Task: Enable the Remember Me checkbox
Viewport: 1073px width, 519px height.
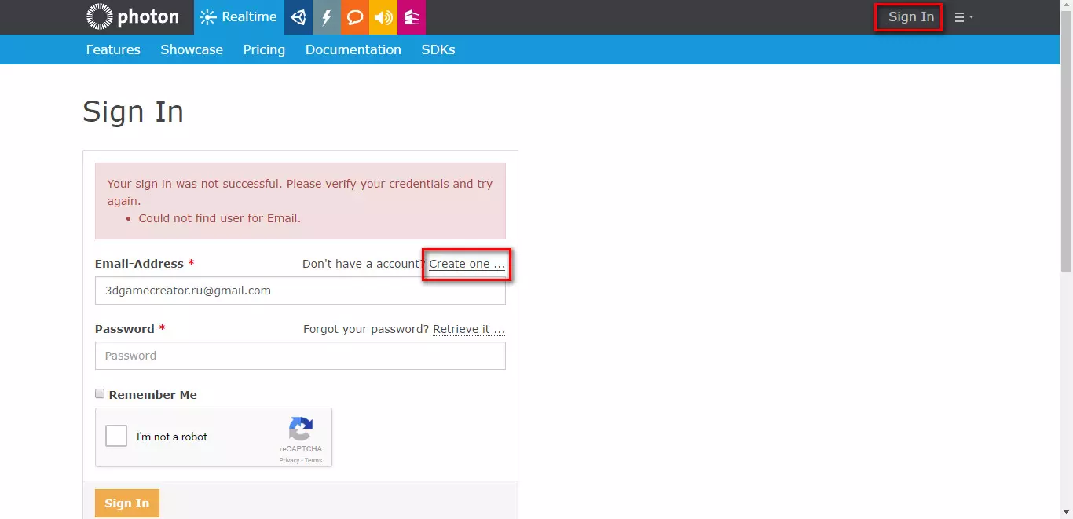Action: [x=100, y=394]
